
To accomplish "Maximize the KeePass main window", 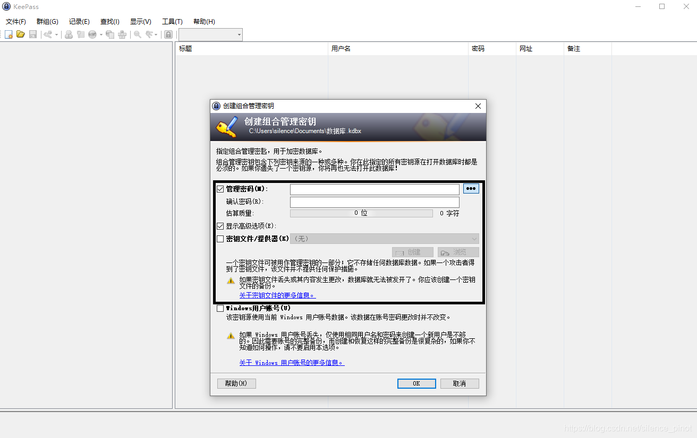I will [662, 6].
